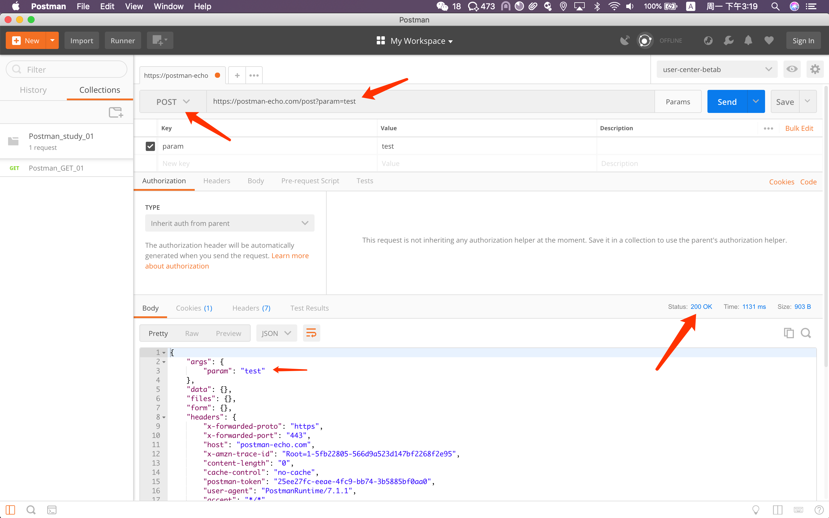Click the request URL input field
The image size is (829, 518).
click(x=430, y=101)
